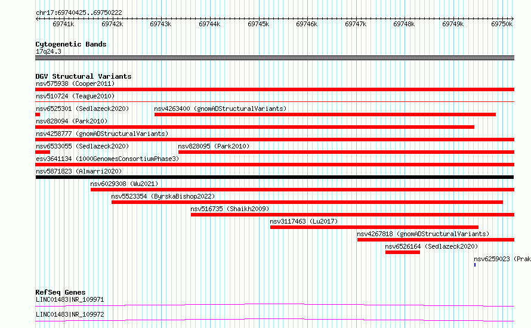Select the nsv3117463 red variant bar
This screenshot has height=328, width=531.
pos(374,227)
